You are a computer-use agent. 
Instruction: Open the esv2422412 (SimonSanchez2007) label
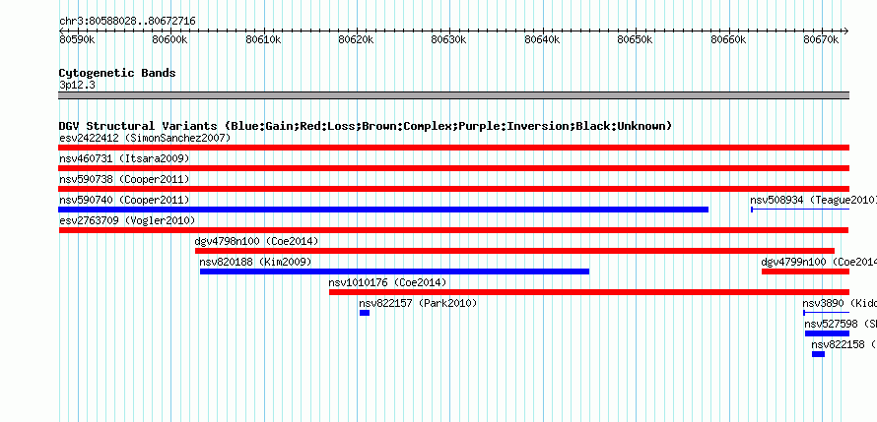[x=145, y=138]
